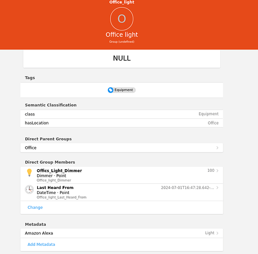Click the Office light title in header
The width and height of the screenshot is (258, 254).
pyautogui.click(x=122, y=35)
